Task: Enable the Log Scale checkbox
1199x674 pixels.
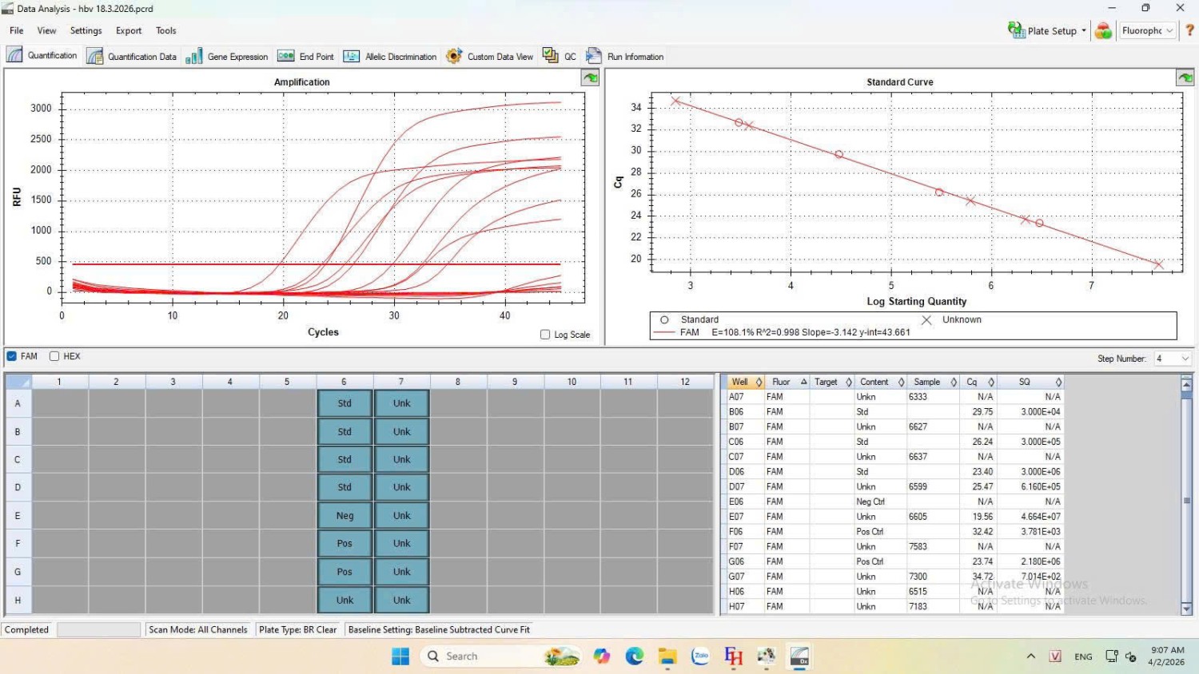Action: [x=545, y=335]
